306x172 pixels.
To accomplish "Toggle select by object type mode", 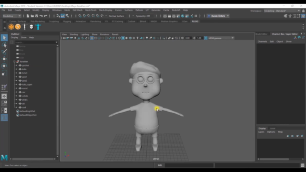I will 63,16.
